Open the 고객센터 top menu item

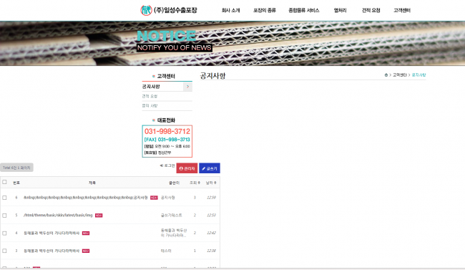(402, 11)
